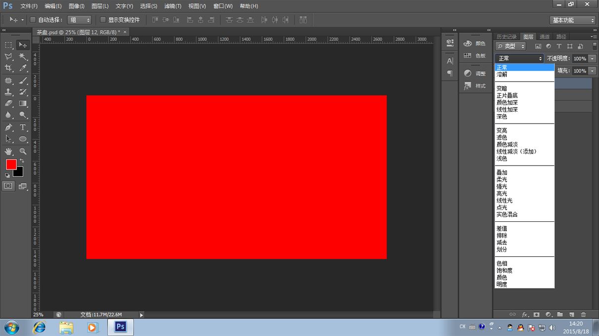Select the Rectangular Marquee tool
This screenshot has height=336, width=599.
coord(8,45)
